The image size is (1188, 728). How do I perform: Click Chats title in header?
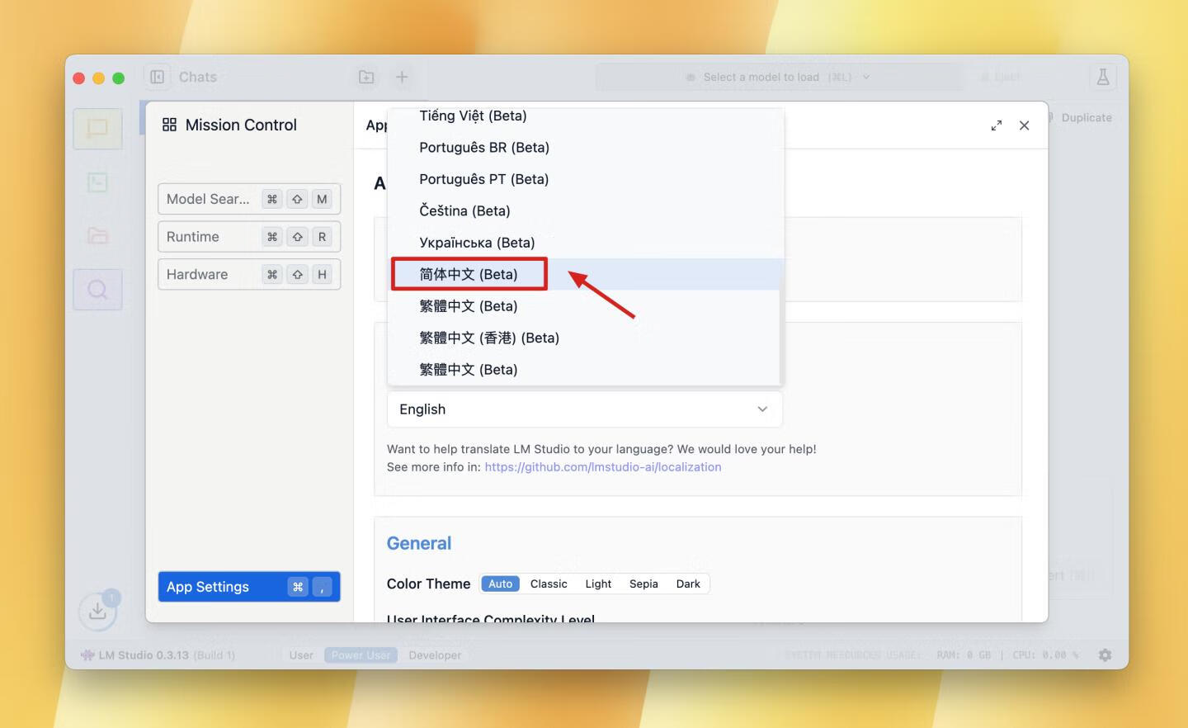(x=198, y=77)
